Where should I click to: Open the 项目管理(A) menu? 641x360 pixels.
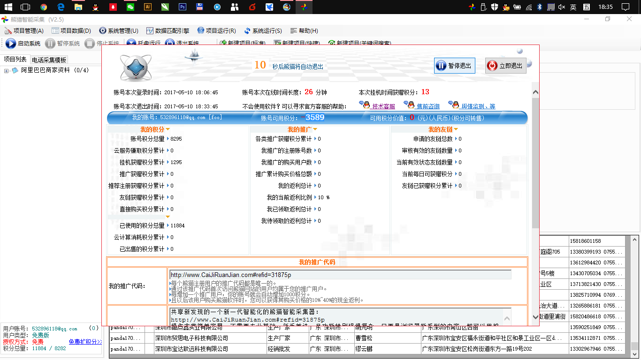click(24, 31)
